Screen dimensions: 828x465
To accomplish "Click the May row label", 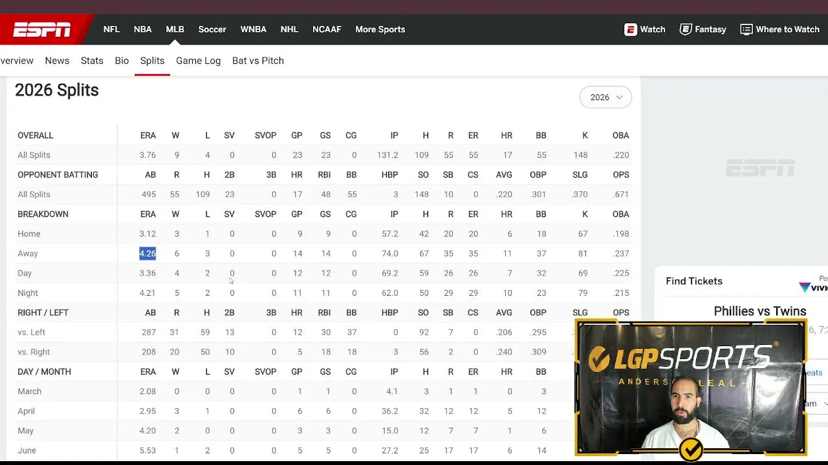I will [x=26, y=431].
